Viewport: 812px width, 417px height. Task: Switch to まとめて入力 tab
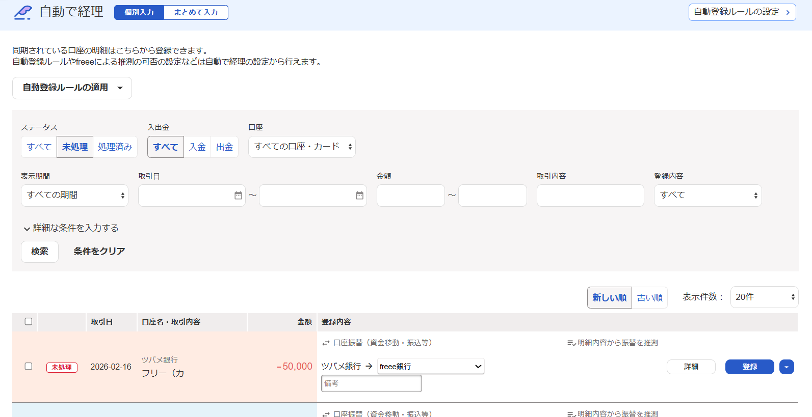pyautogui.click(x=196, y=12)
